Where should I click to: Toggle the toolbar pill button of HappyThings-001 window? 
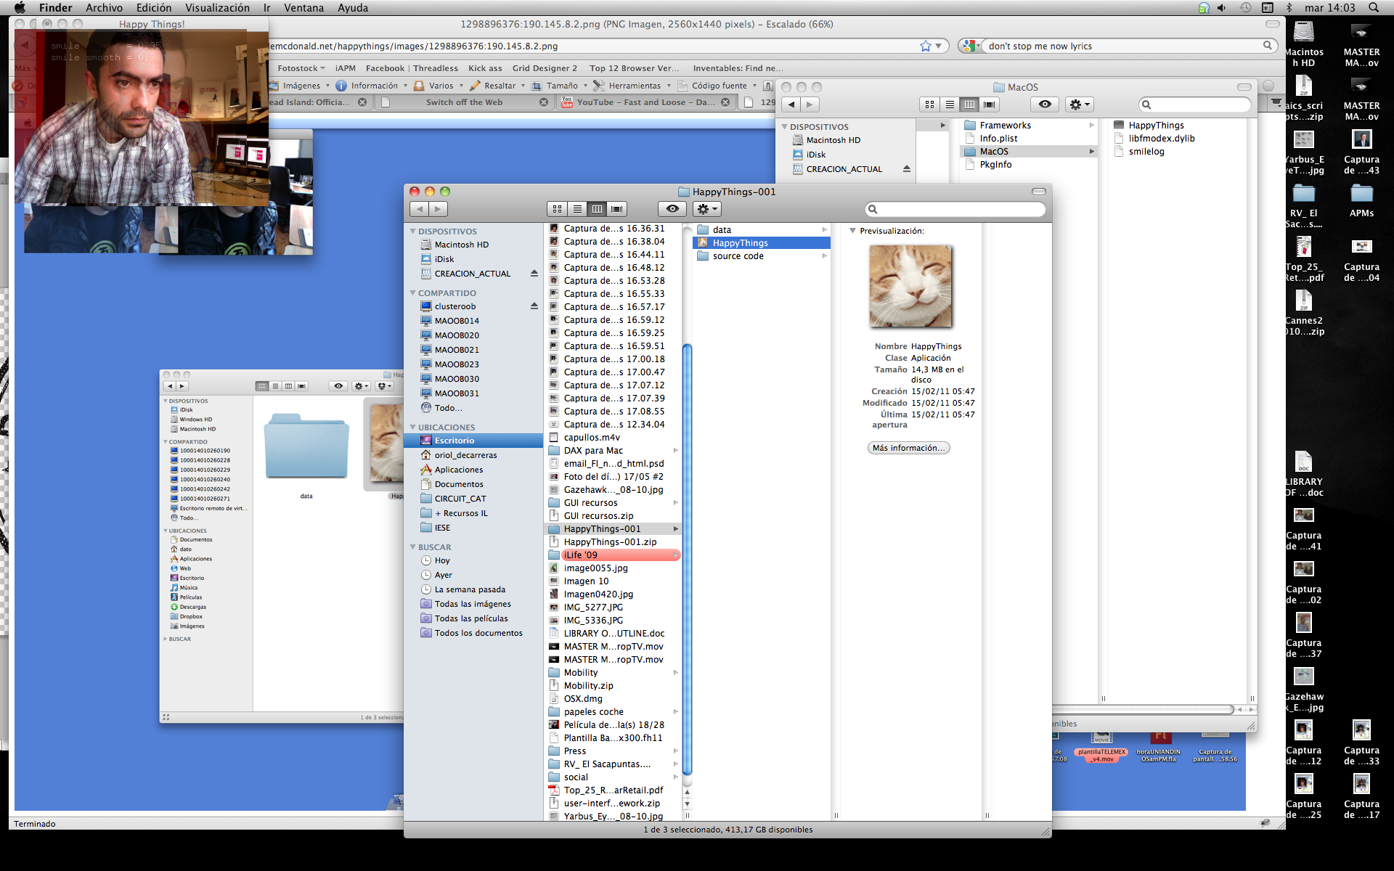1038,192
